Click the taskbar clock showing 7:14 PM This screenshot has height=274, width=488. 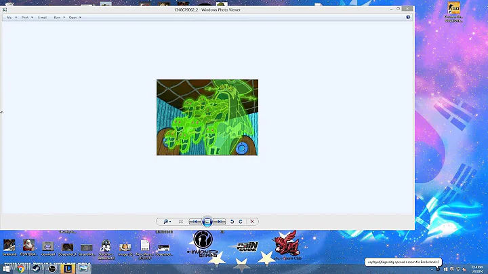pos(476,269)
